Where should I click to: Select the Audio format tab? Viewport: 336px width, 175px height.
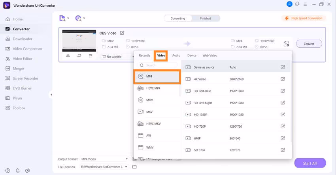(x=176, y=55)
